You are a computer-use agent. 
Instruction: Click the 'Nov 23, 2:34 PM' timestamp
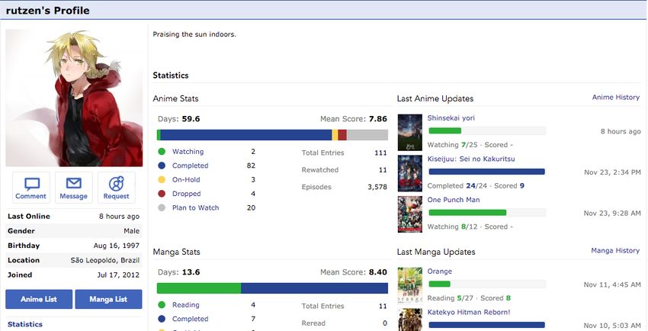612,172
